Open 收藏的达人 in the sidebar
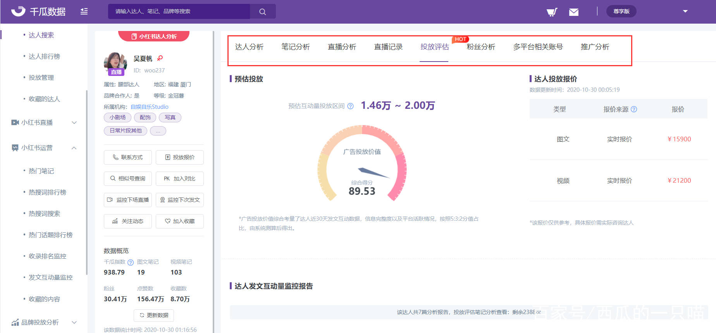The height and width of the screenshot is (333, 716). (x=44, y=99)
